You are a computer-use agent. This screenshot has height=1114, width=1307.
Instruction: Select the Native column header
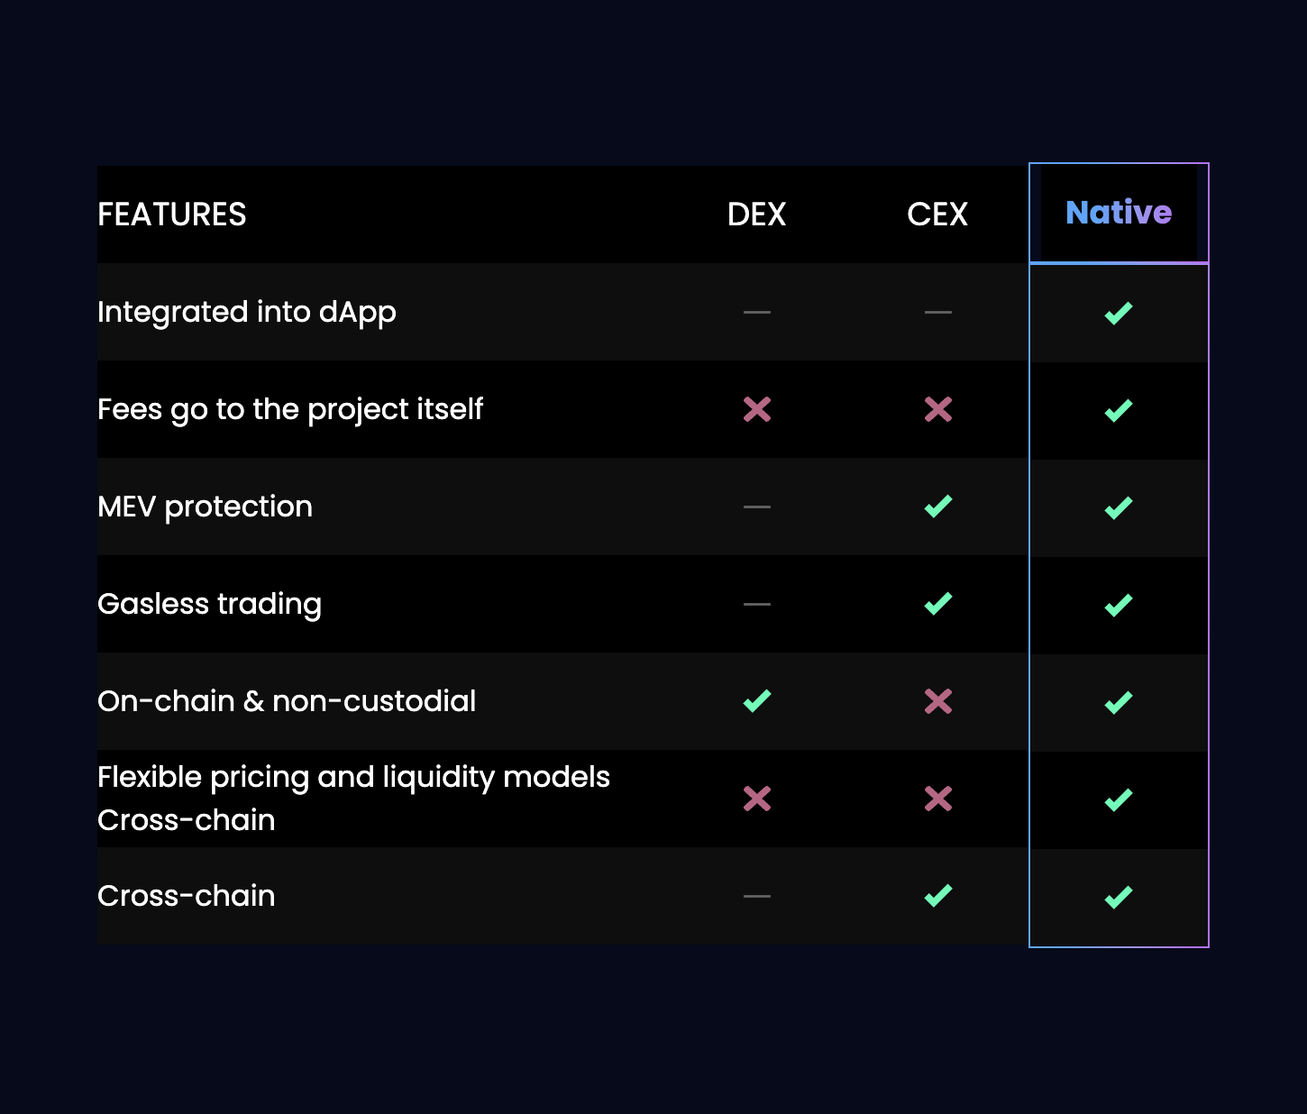1119,213
